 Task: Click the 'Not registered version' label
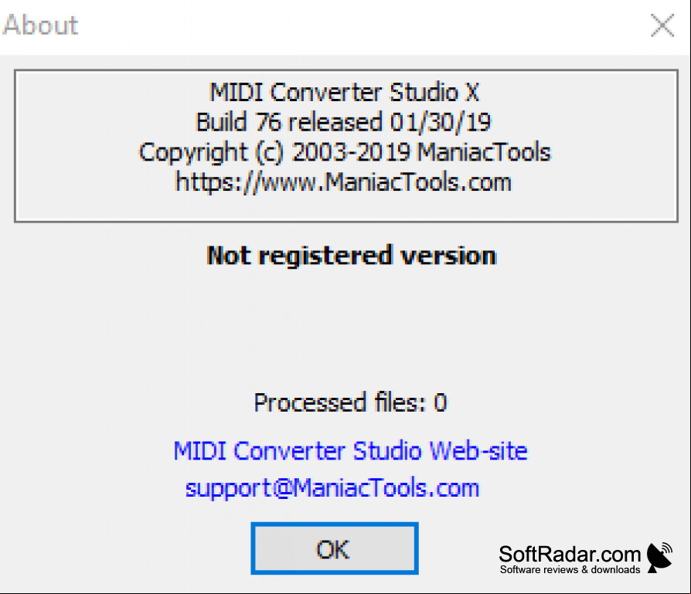tap(352, 256)
